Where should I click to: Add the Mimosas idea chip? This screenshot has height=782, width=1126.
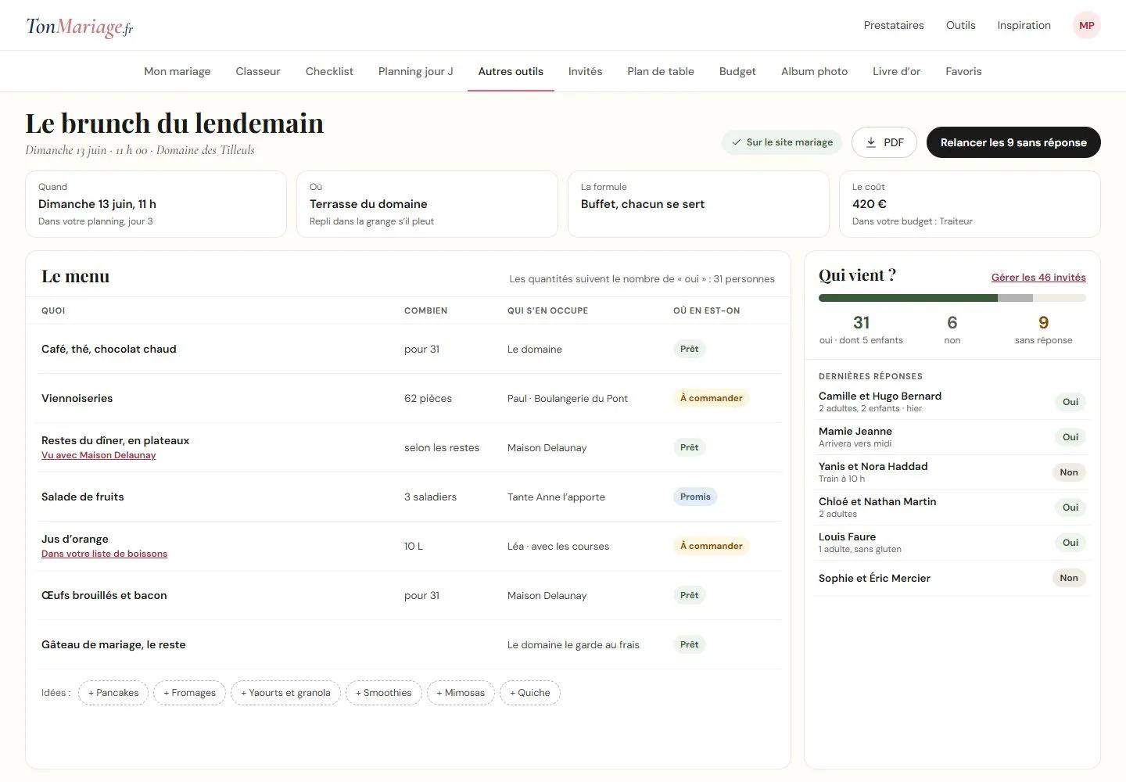(461, 693)
